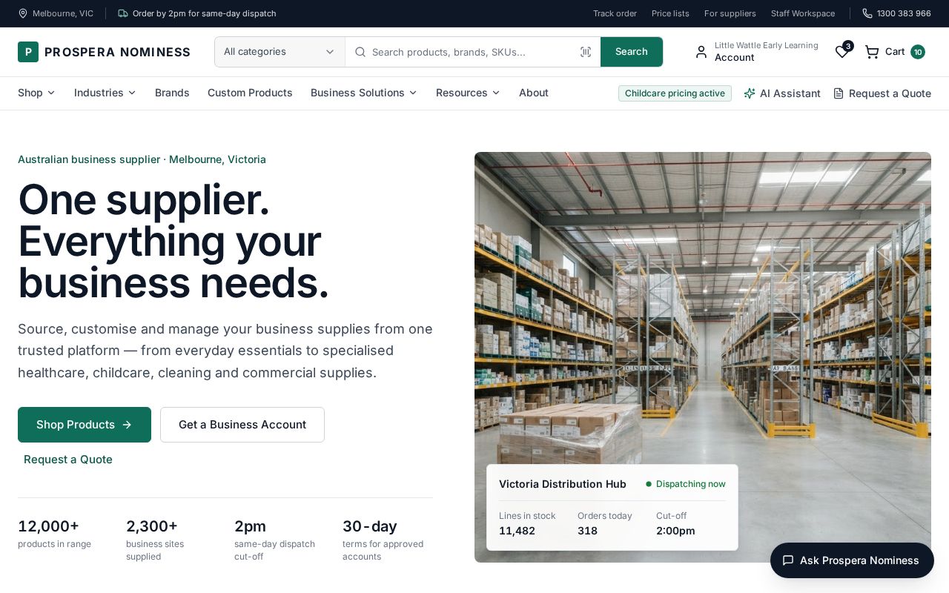Click the wishlist count badge showing 3

[848, 46]
